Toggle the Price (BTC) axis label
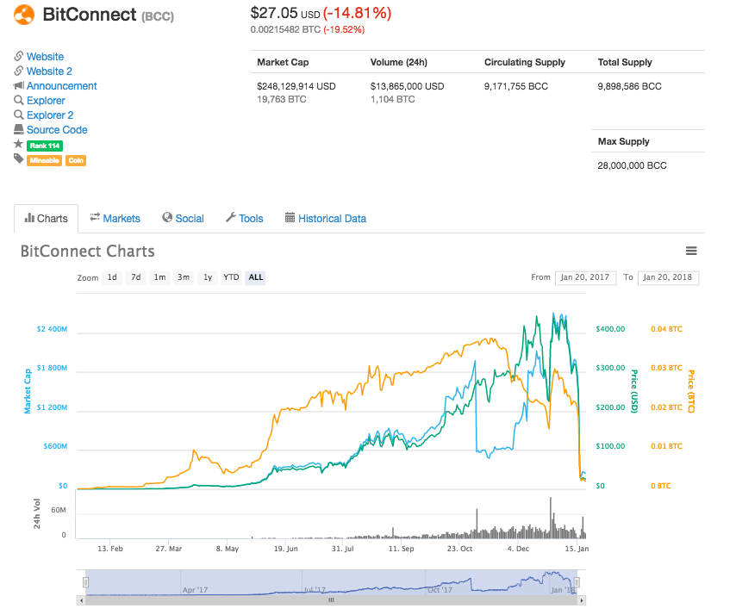Screen dimensions: 736x615 tap(691, 391)
